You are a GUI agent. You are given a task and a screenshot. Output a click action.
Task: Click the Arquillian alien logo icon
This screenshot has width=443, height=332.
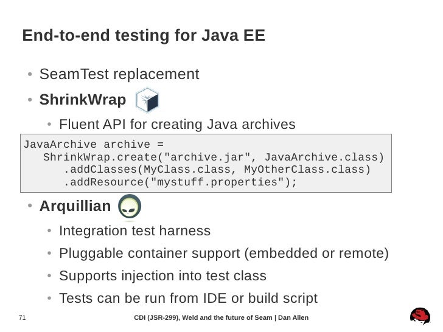point(130,206)
